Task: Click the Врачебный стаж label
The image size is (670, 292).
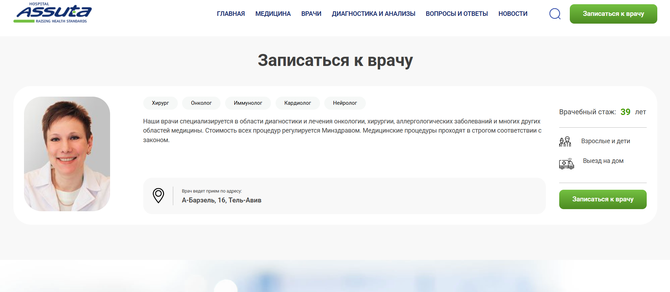Action: pyautogui.click(x=587, y=112)
